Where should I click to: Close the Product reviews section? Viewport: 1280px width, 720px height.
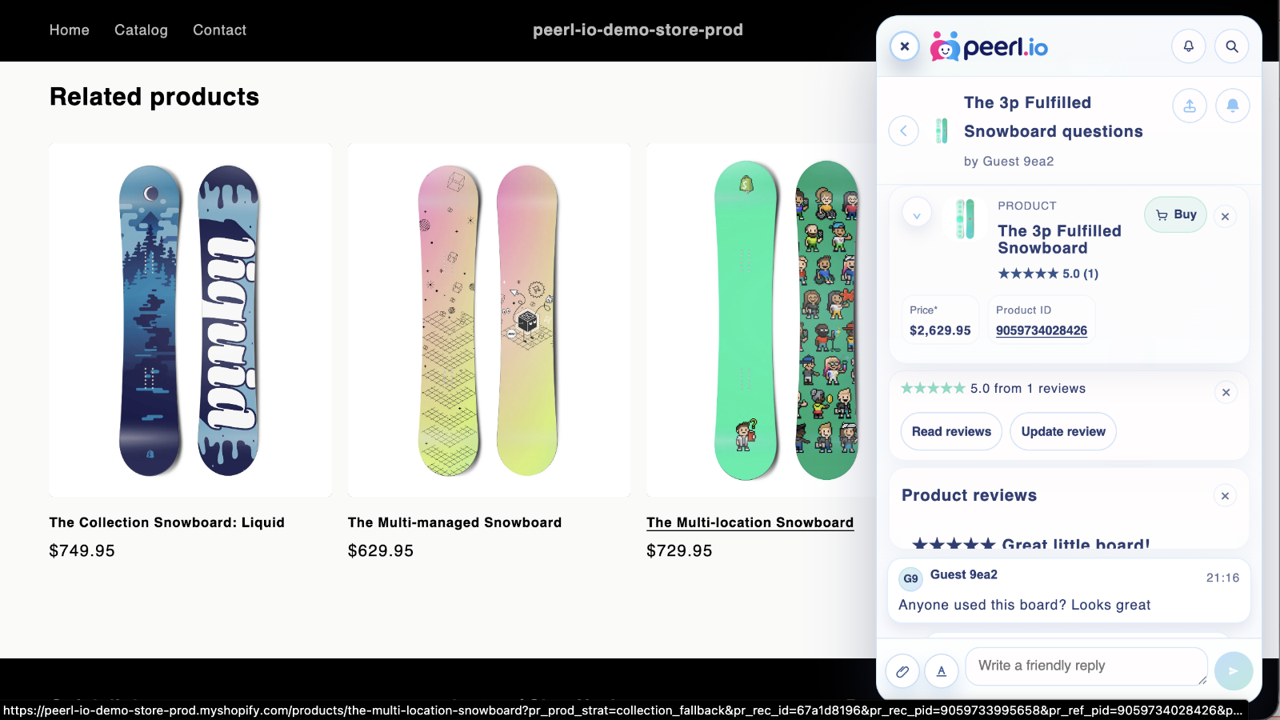[x=1225, y=496]
